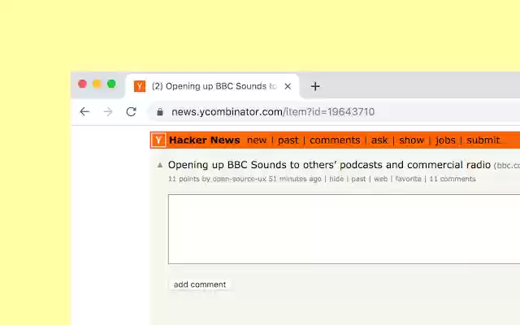Go to the show section
This screenshot has height=325, width=520.
coord(412,141)
